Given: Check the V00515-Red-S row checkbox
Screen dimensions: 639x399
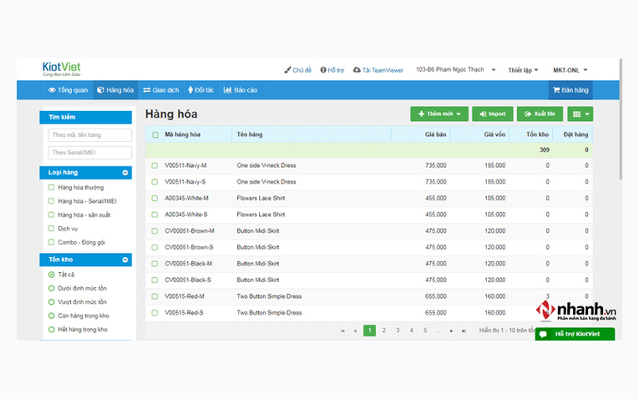Looking at the screenshot, I should pos(155,313).
